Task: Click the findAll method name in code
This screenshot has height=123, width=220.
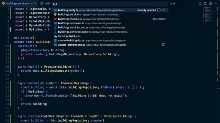Action: [x=32, y=67]
